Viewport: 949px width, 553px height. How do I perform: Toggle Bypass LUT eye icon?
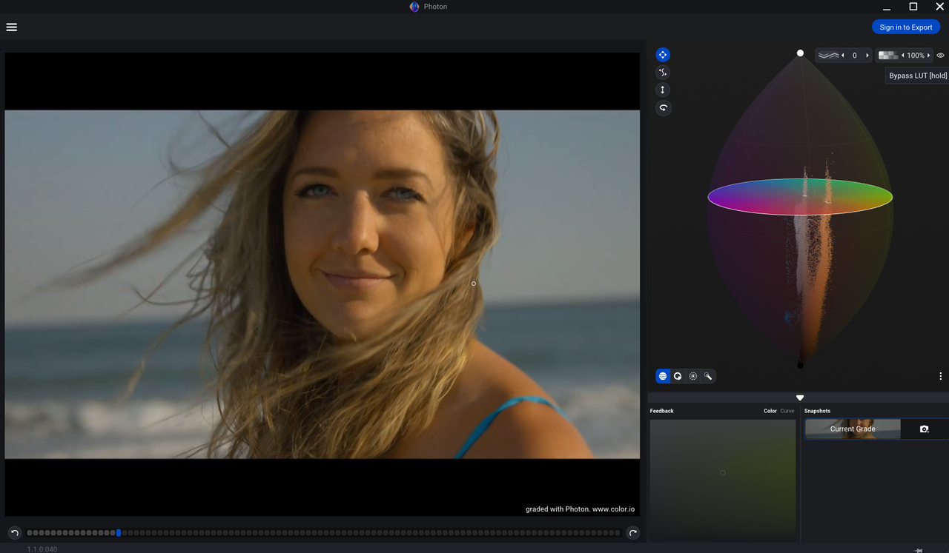click(940, 56)
